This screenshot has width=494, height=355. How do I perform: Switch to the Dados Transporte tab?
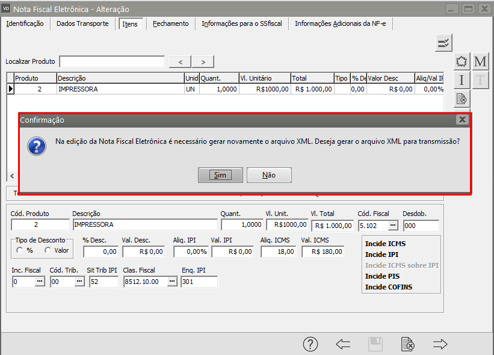coord(82,23)
